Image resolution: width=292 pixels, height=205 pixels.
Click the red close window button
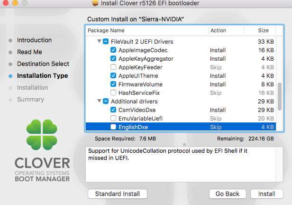[x=6, y=2]
